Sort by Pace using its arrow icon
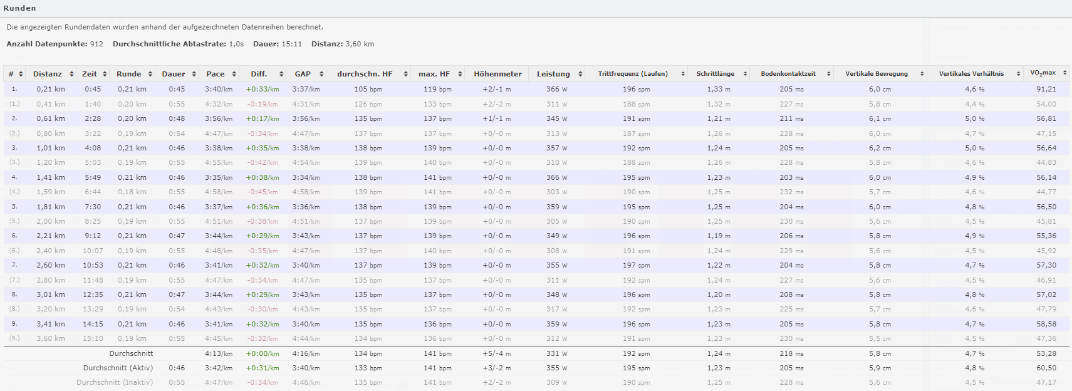1072x391 pixels. [x=234, y=74]
